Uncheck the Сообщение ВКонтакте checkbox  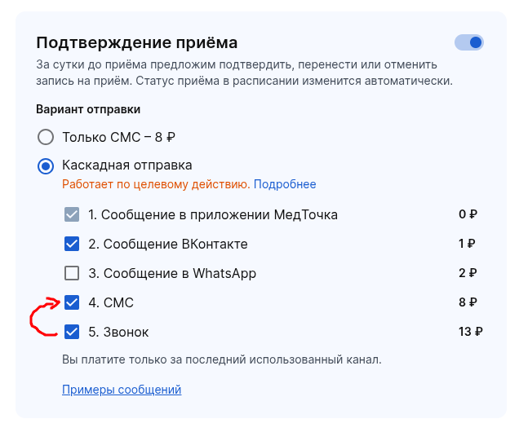(x=72, y=244)
